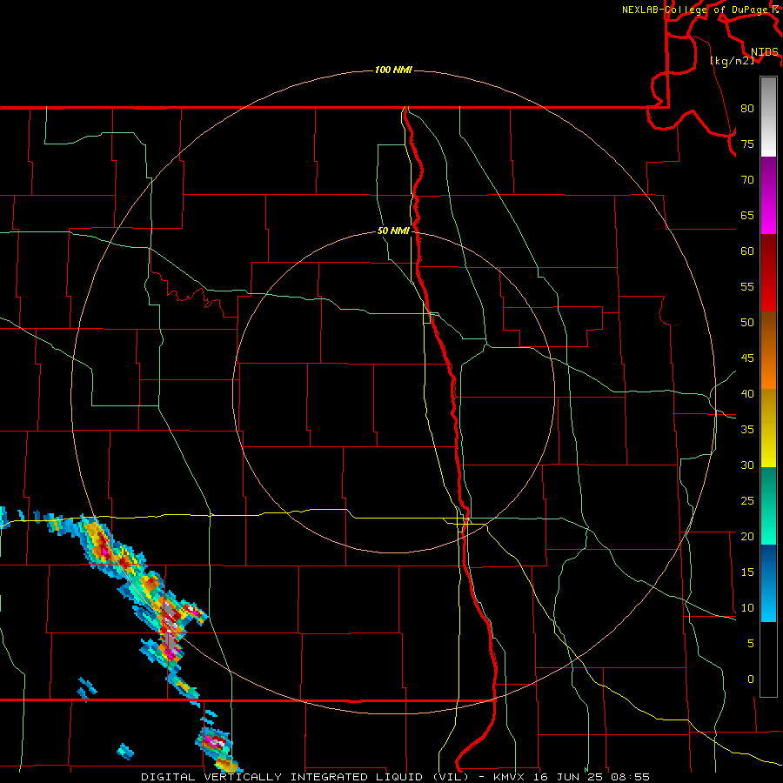783x783 pixels.
Task: Click the 55 value on the color scale
Action: tap(747, 286)
